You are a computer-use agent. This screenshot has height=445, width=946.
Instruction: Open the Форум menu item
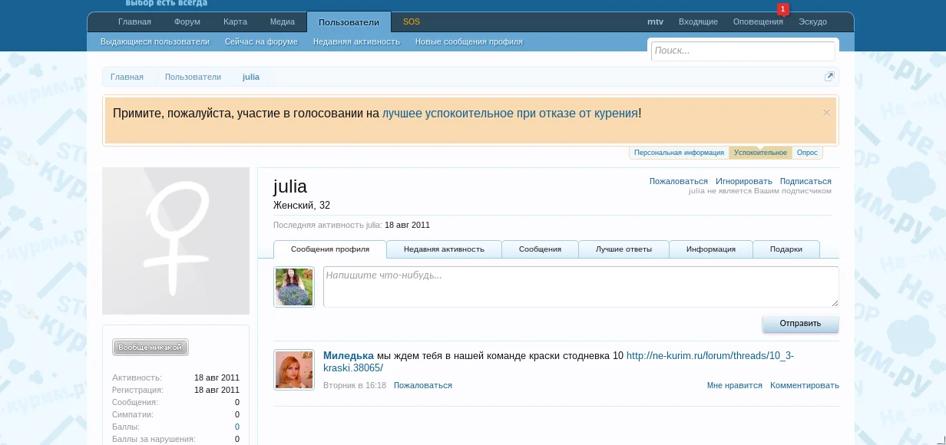click(187, 22)
